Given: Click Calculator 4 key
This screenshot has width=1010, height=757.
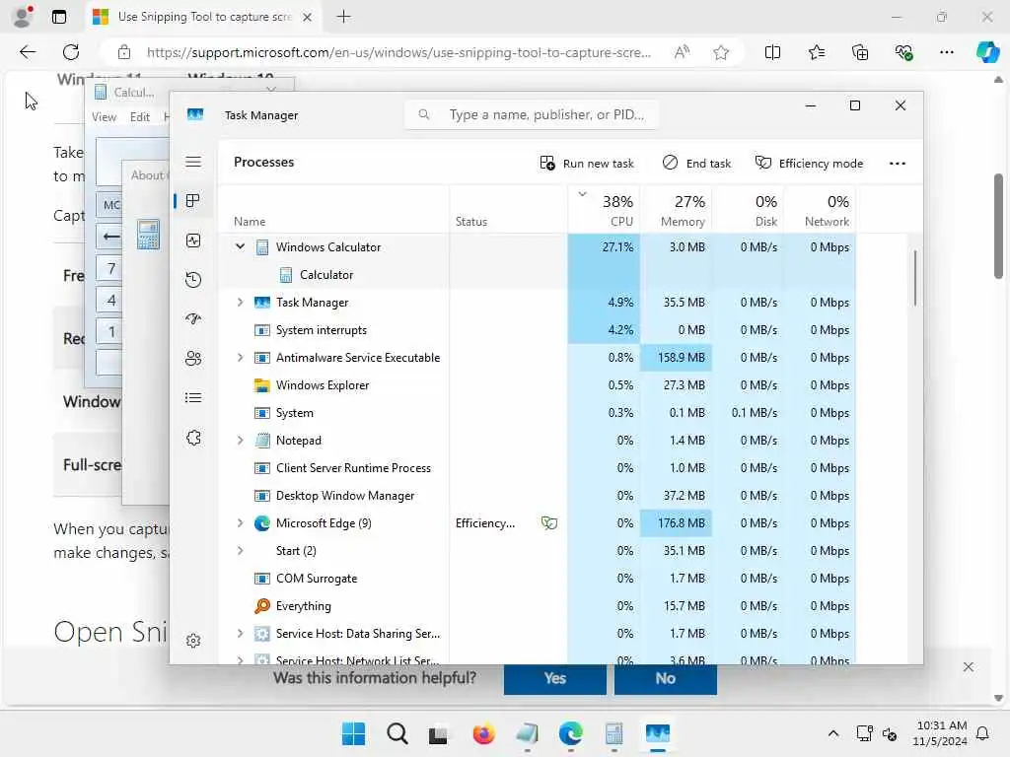Looking at the screenshot, I should click(111, 300).
